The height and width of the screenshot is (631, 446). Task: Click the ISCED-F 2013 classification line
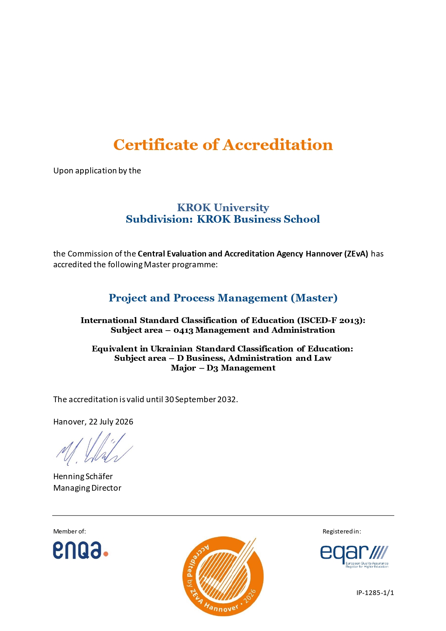[223, 320]
